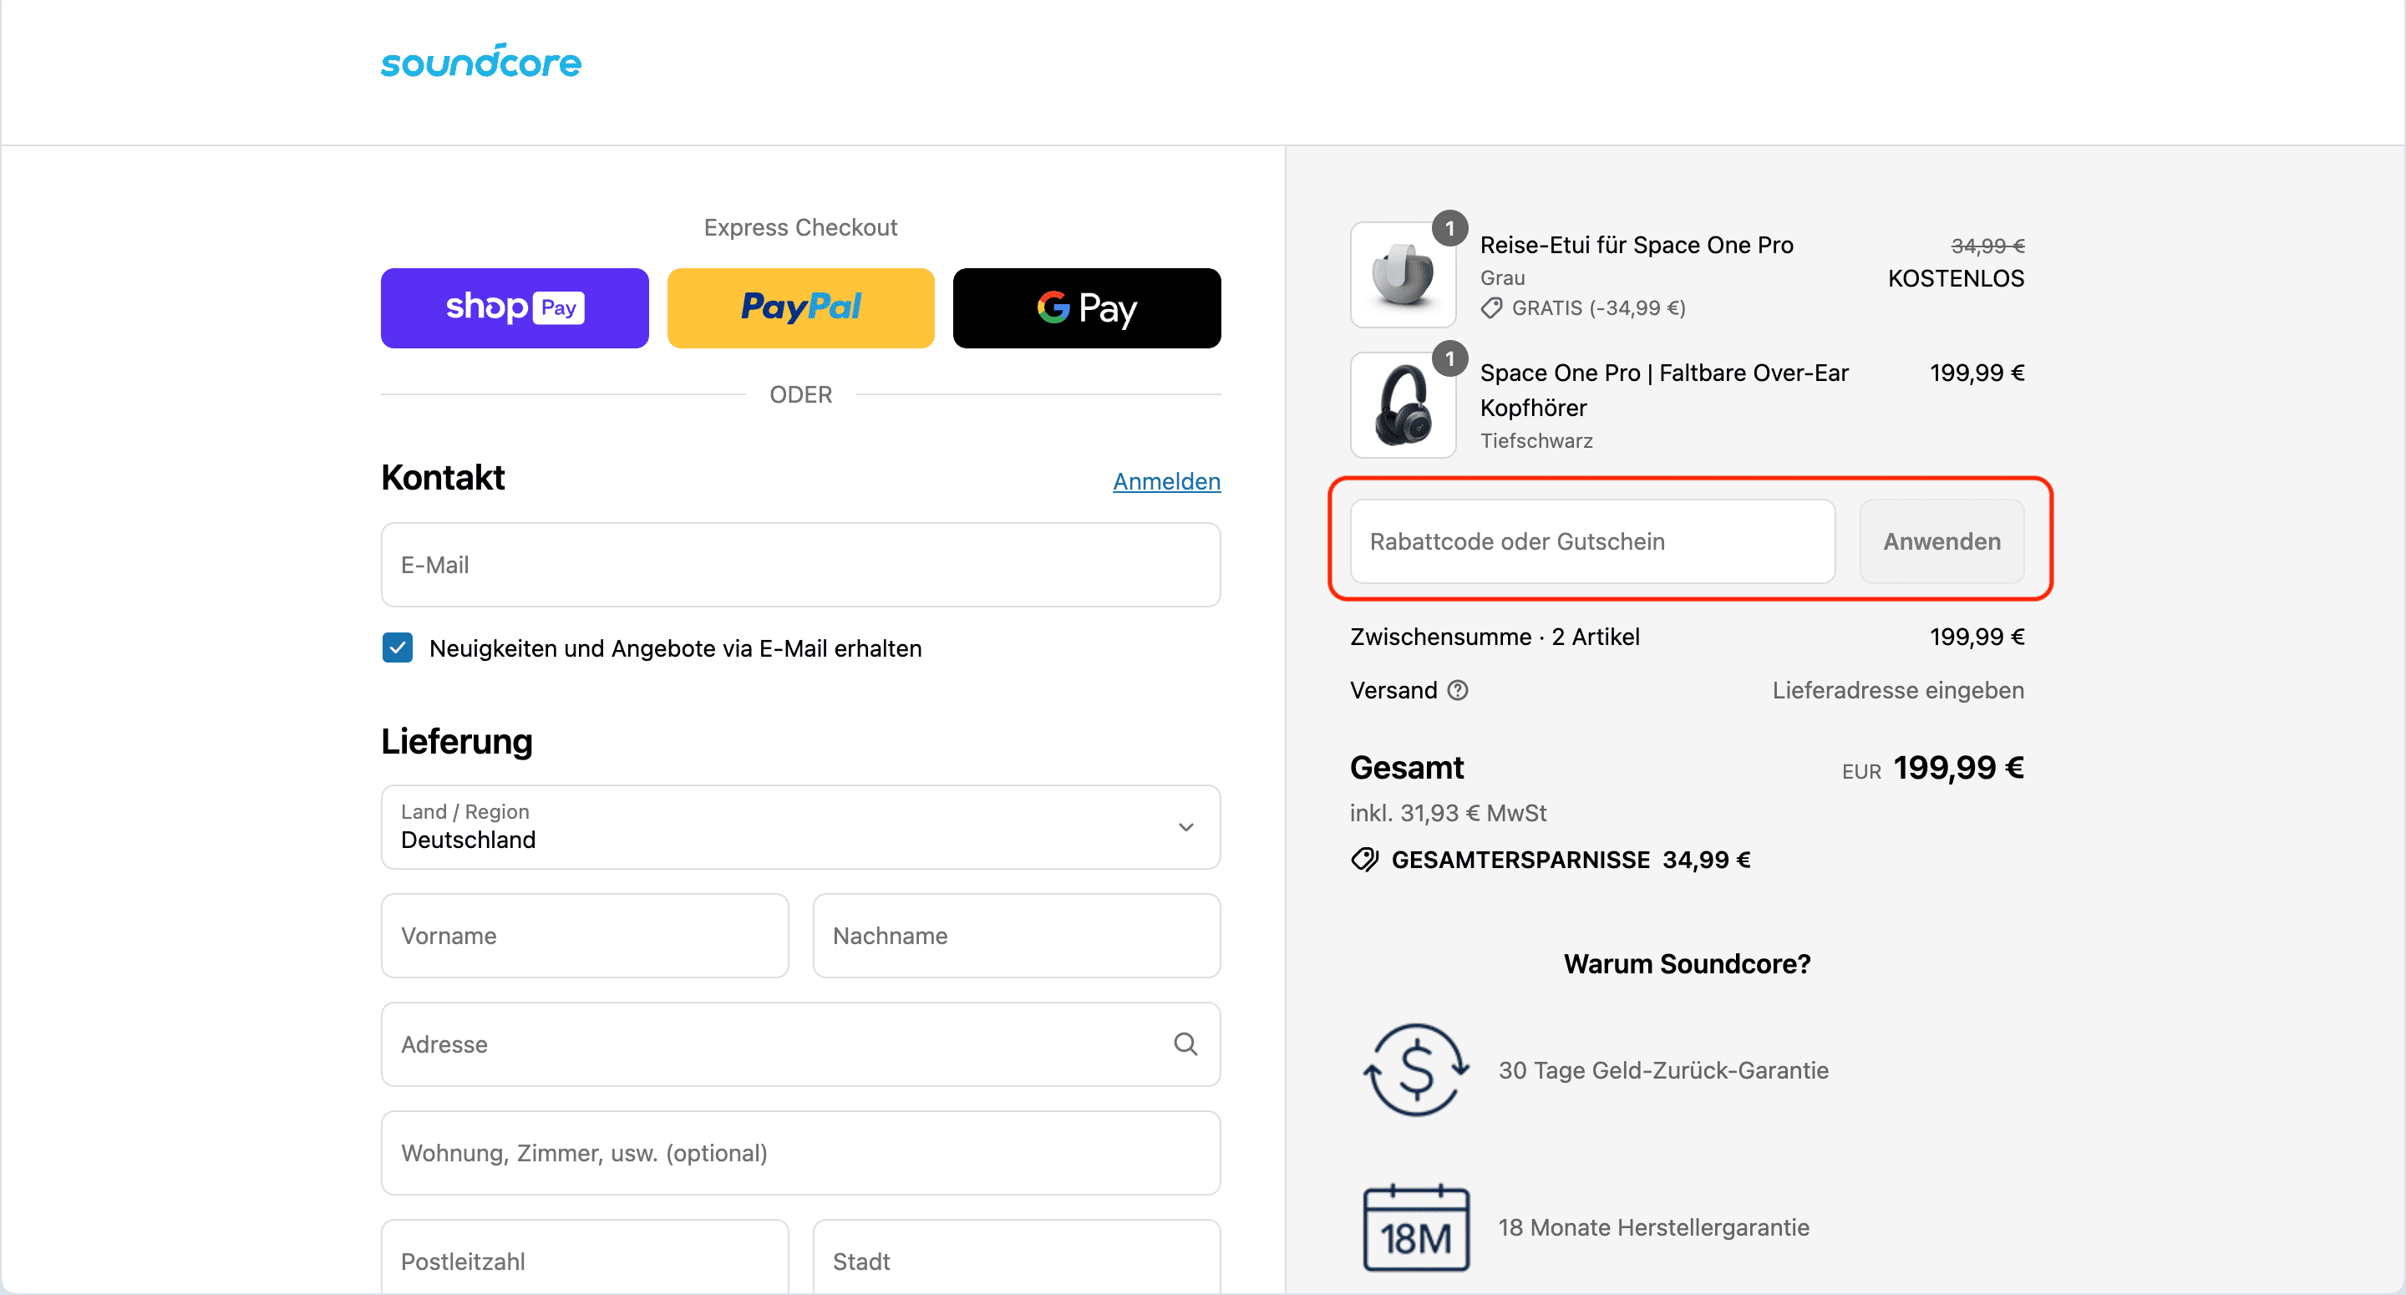The height and width of the screenshot is (1295, 2406).
Task: Click into the Nachname field
Action: (x=1016, y=935)
